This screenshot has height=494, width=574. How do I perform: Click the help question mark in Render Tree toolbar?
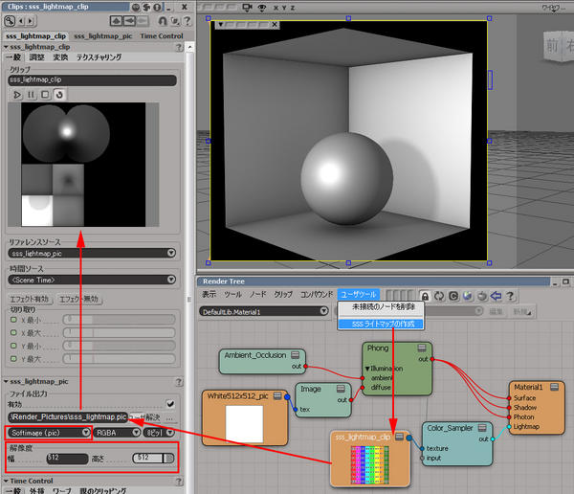click(511, 296)
